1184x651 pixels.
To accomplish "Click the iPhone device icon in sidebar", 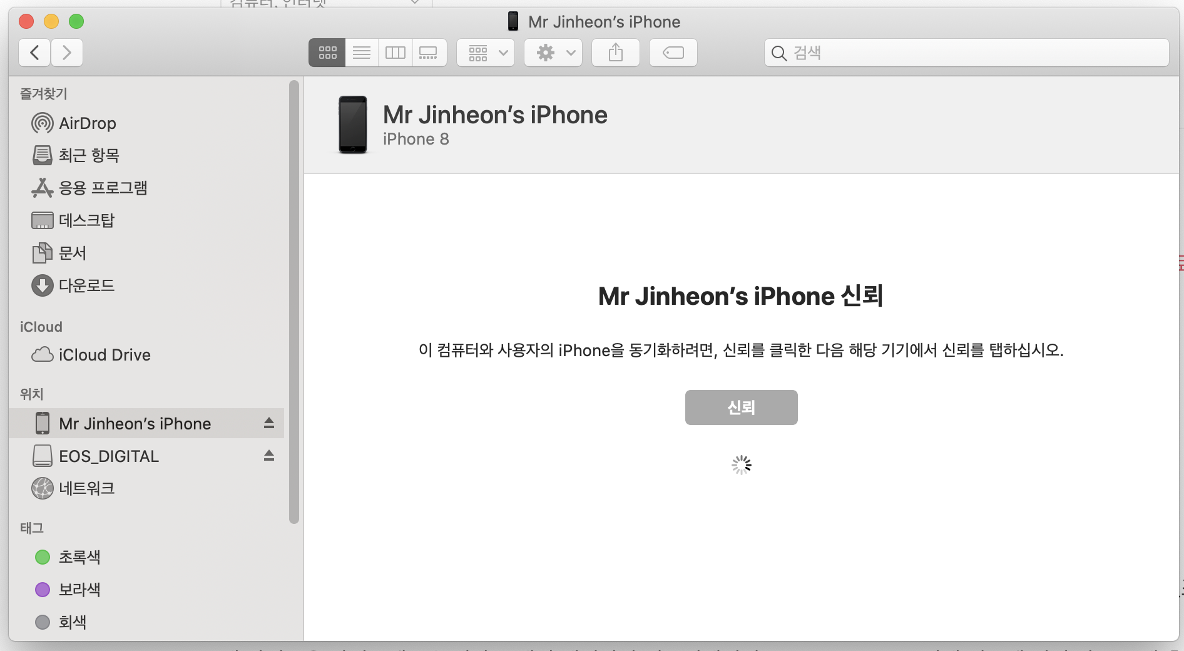I will [x=43, y=424].
